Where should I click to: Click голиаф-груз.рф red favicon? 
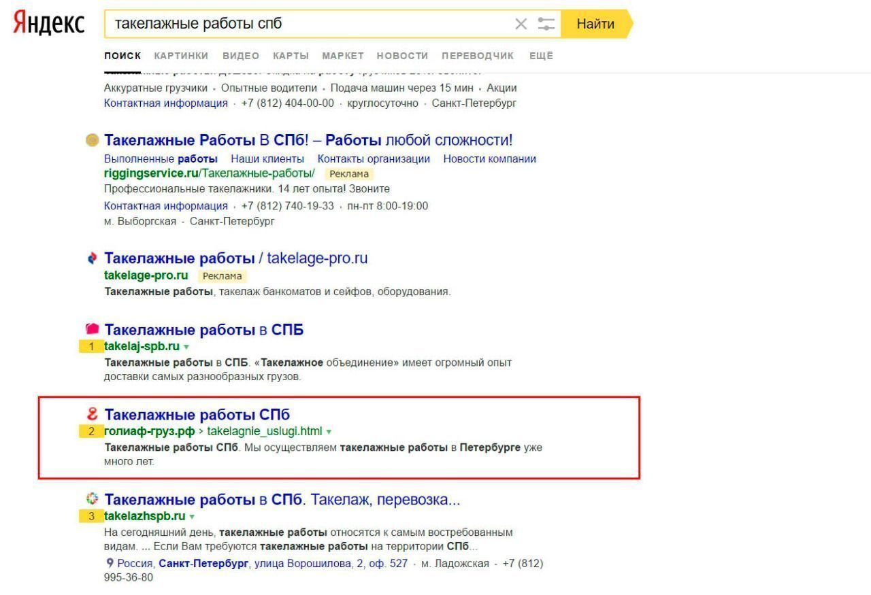(x=93, y=414)
